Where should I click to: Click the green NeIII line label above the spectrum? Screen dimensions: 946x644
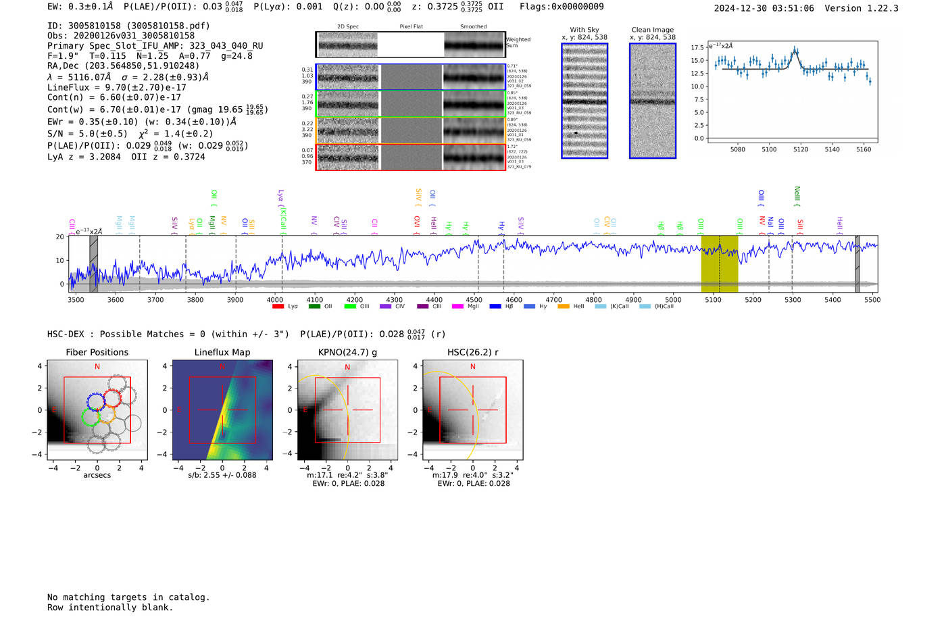tap(797, 196)
